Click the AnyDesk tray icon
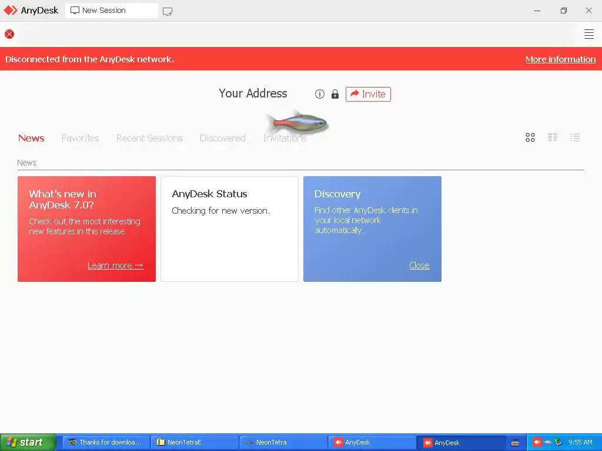Image resolution: width=602 pixels, height=451 pixels. pyautogui.click(x=537, y=442)
